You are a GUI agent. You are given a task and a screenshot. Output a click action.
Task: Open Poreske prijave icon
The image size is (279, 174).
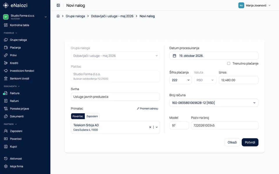pyautogui.click(x=6, y=109)
